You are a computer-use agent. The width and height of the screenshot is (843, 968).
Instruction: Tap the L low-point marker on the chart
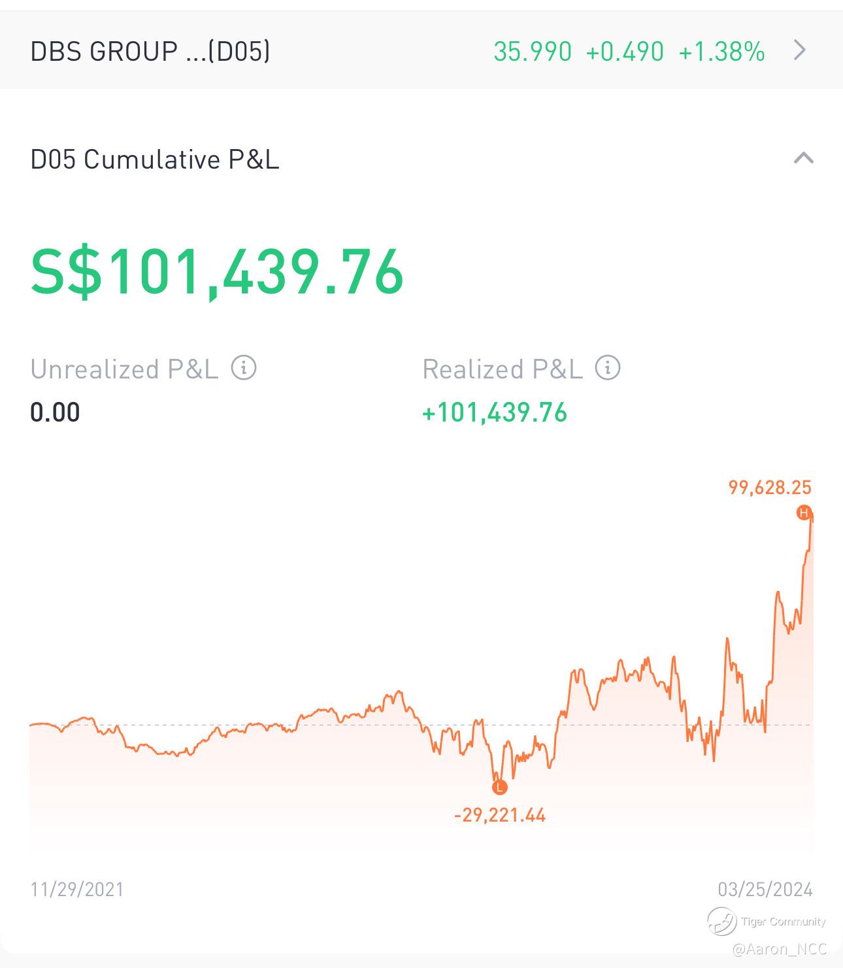click(499, 787)
